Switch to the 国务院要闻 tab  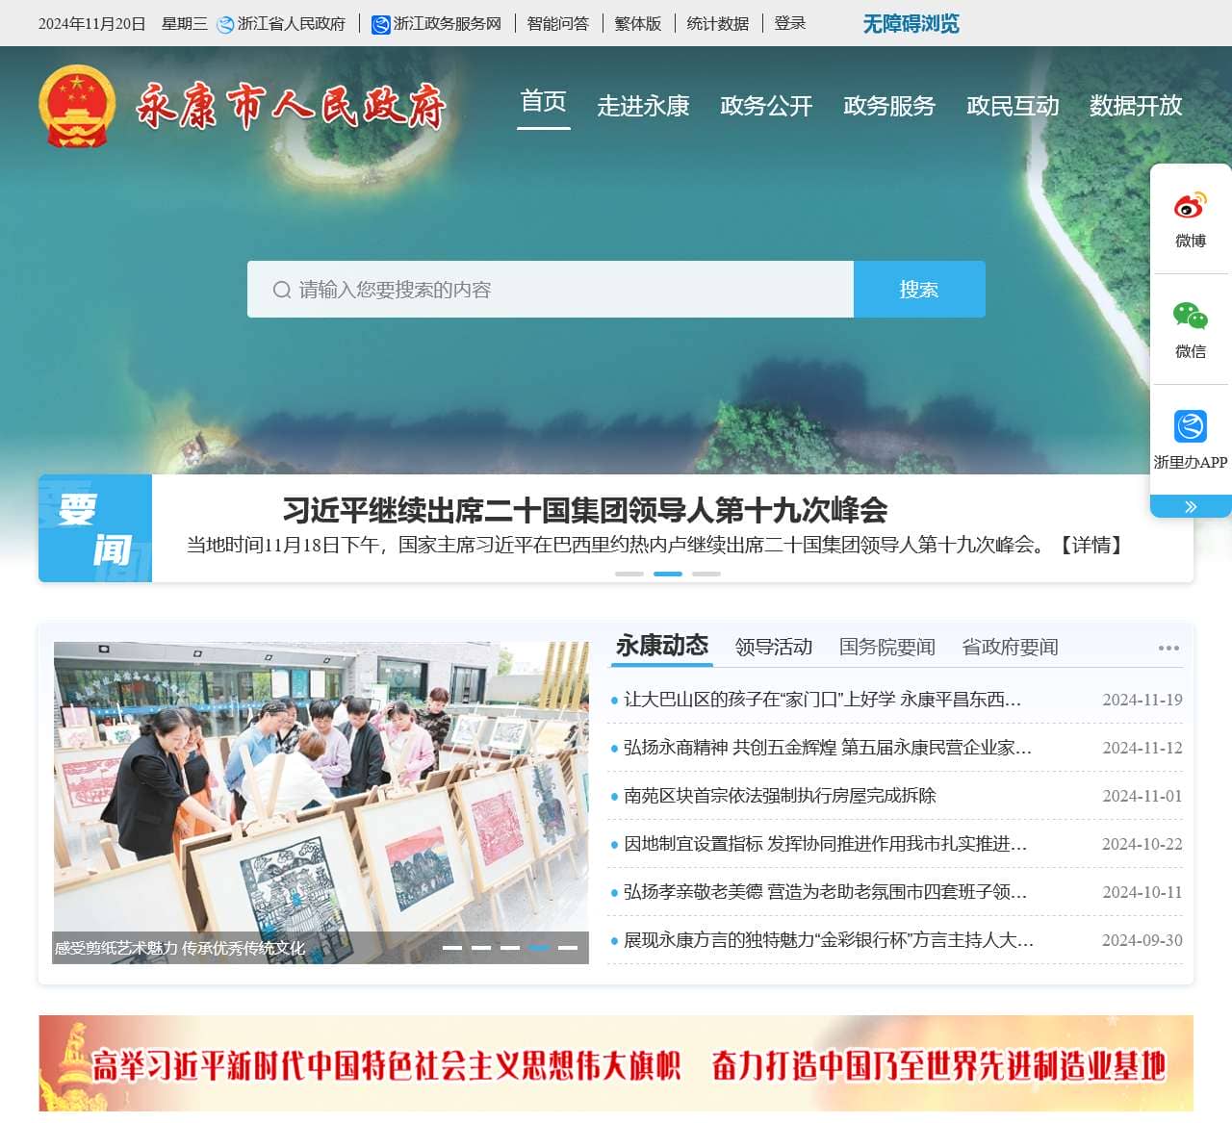tap(887, 647)
